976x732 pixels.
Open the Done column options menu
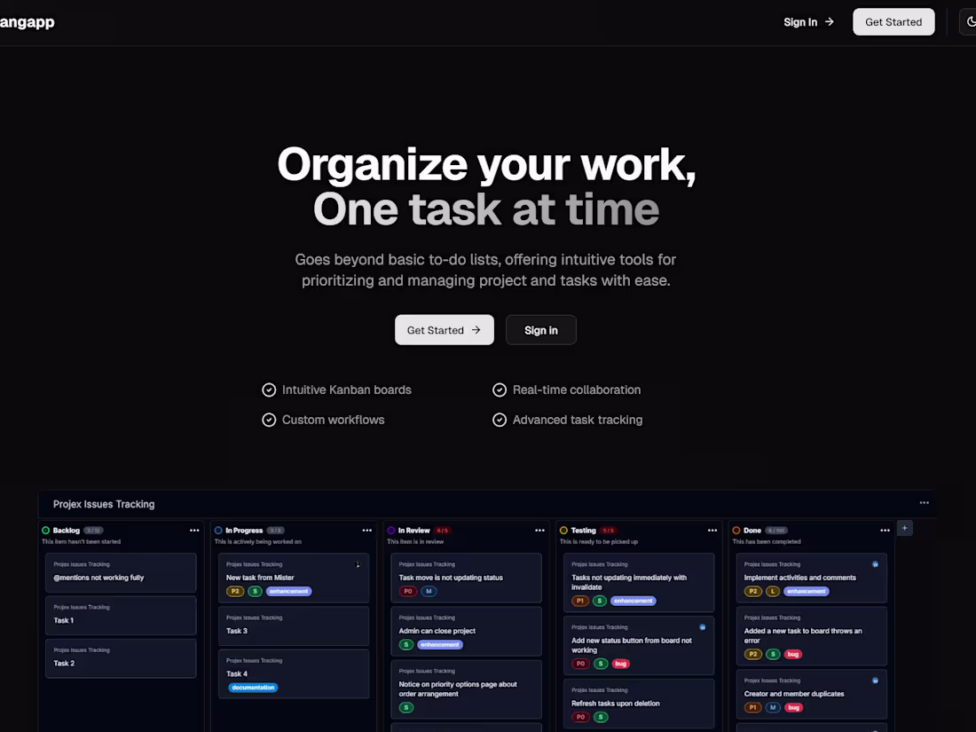point(885,531)
